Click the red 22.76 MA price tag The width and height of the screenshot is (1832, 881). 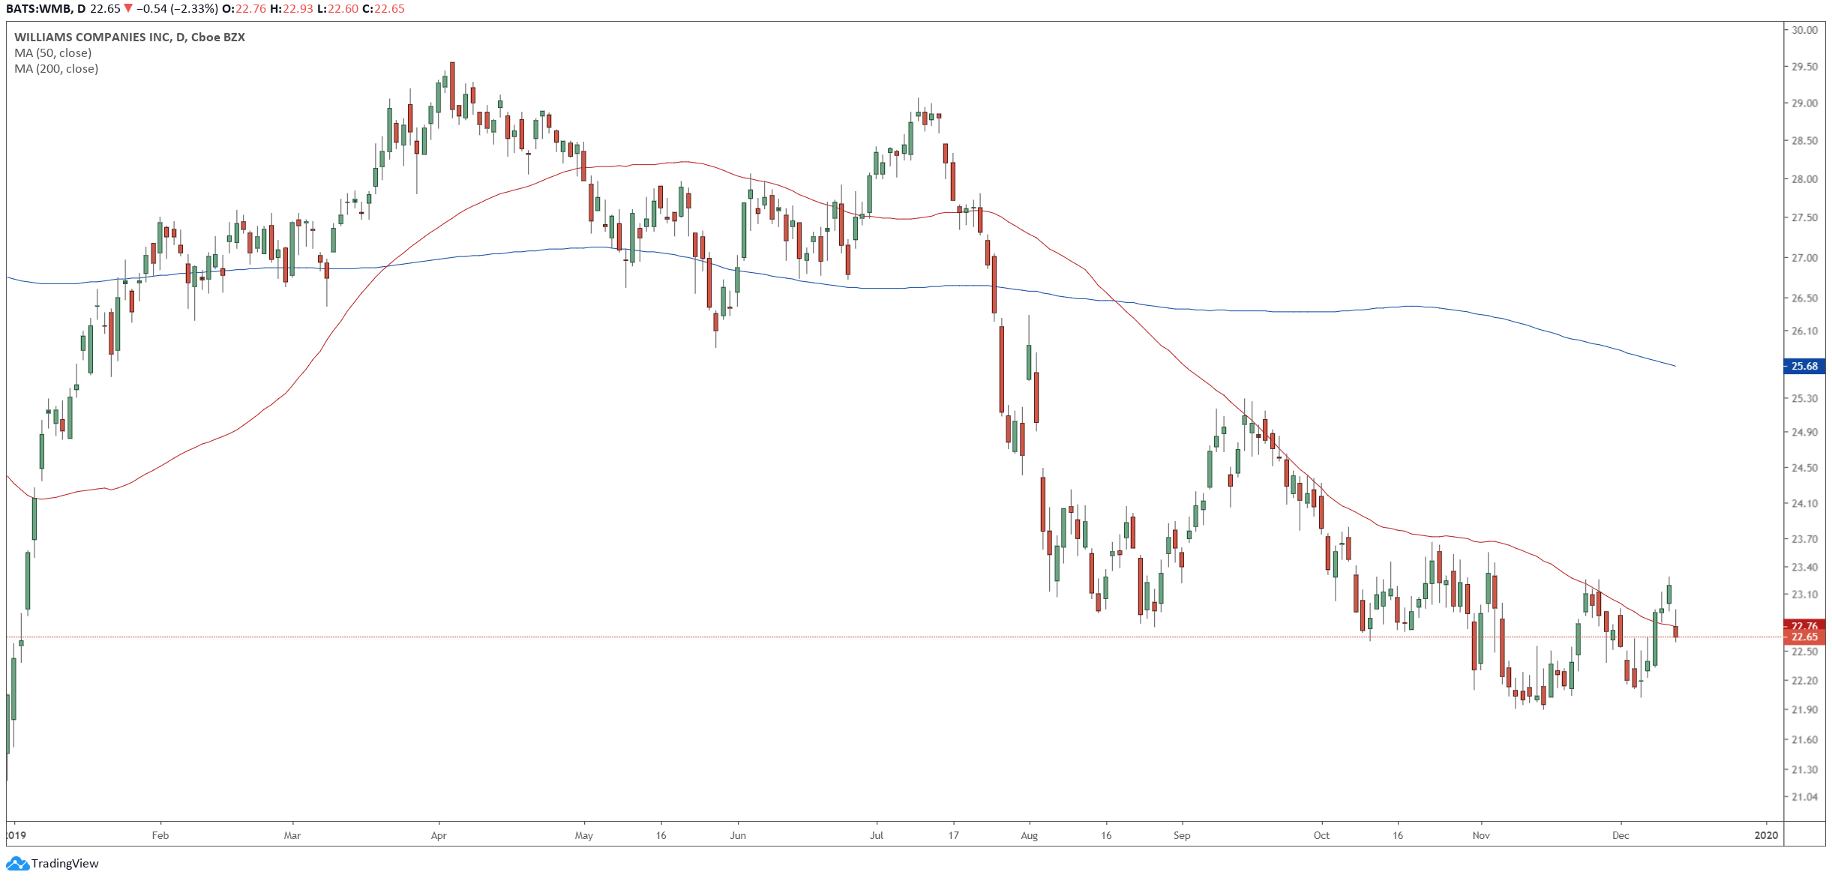(1804, 625)
